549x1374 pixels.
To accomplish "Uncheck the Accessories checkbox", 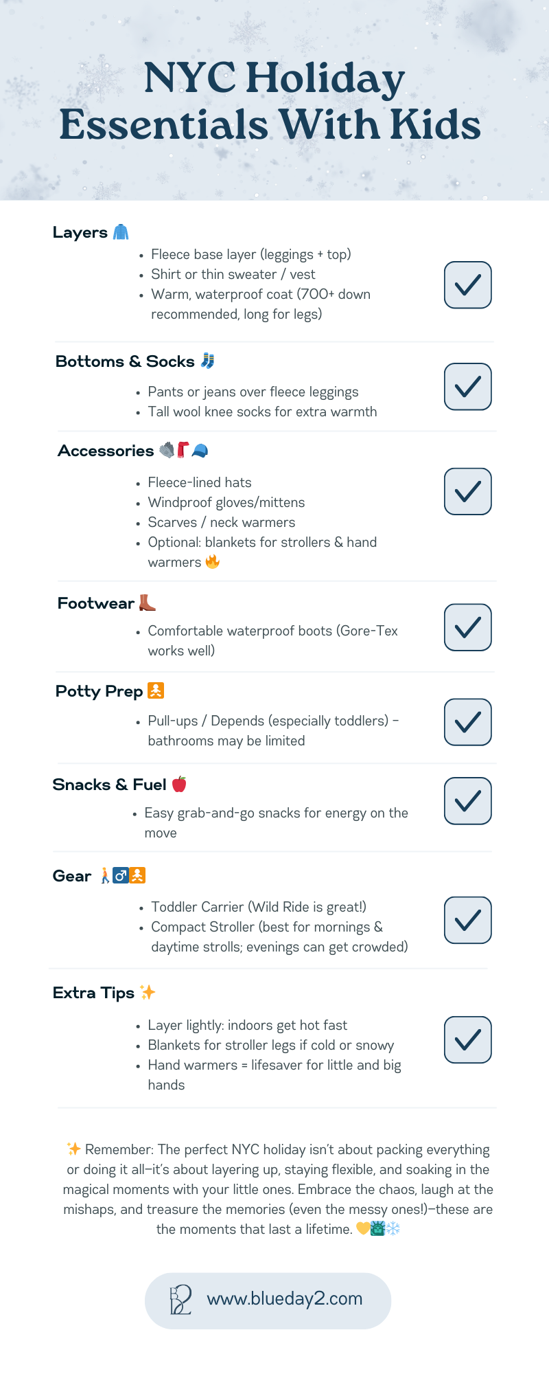I will click(467, 491).
